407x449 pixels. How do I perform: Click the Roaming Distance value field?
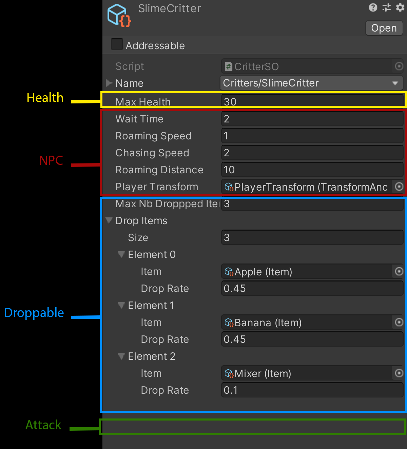click(312, 170)
